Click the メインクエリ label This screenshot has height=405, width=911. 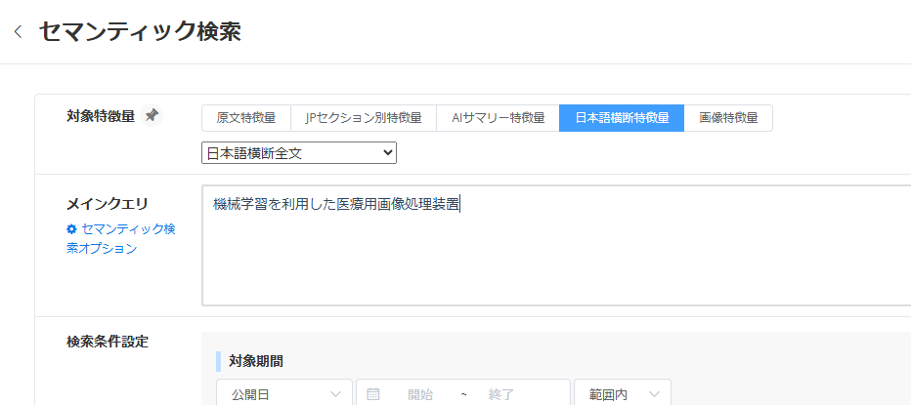point(107,203)
